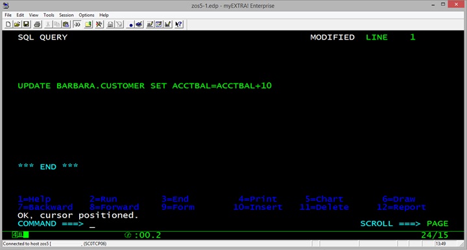Click the 10=Insert function key label
467x250 pixels.
[x=257, y=207]
